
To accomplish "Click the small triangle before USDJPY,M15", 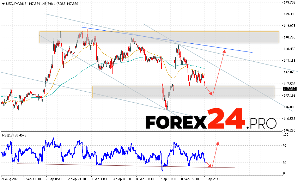I will [x=2, y=3].
